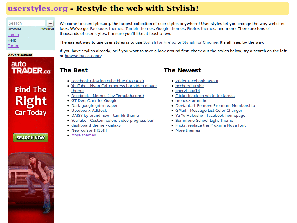297x223 pixels.
Task: Follow the Stylish for Chrome link
Action: (x=200, y=42)
